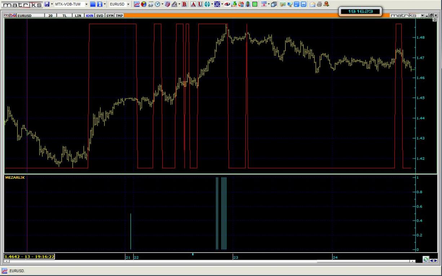Click the 20 period button

coord(50,16)
